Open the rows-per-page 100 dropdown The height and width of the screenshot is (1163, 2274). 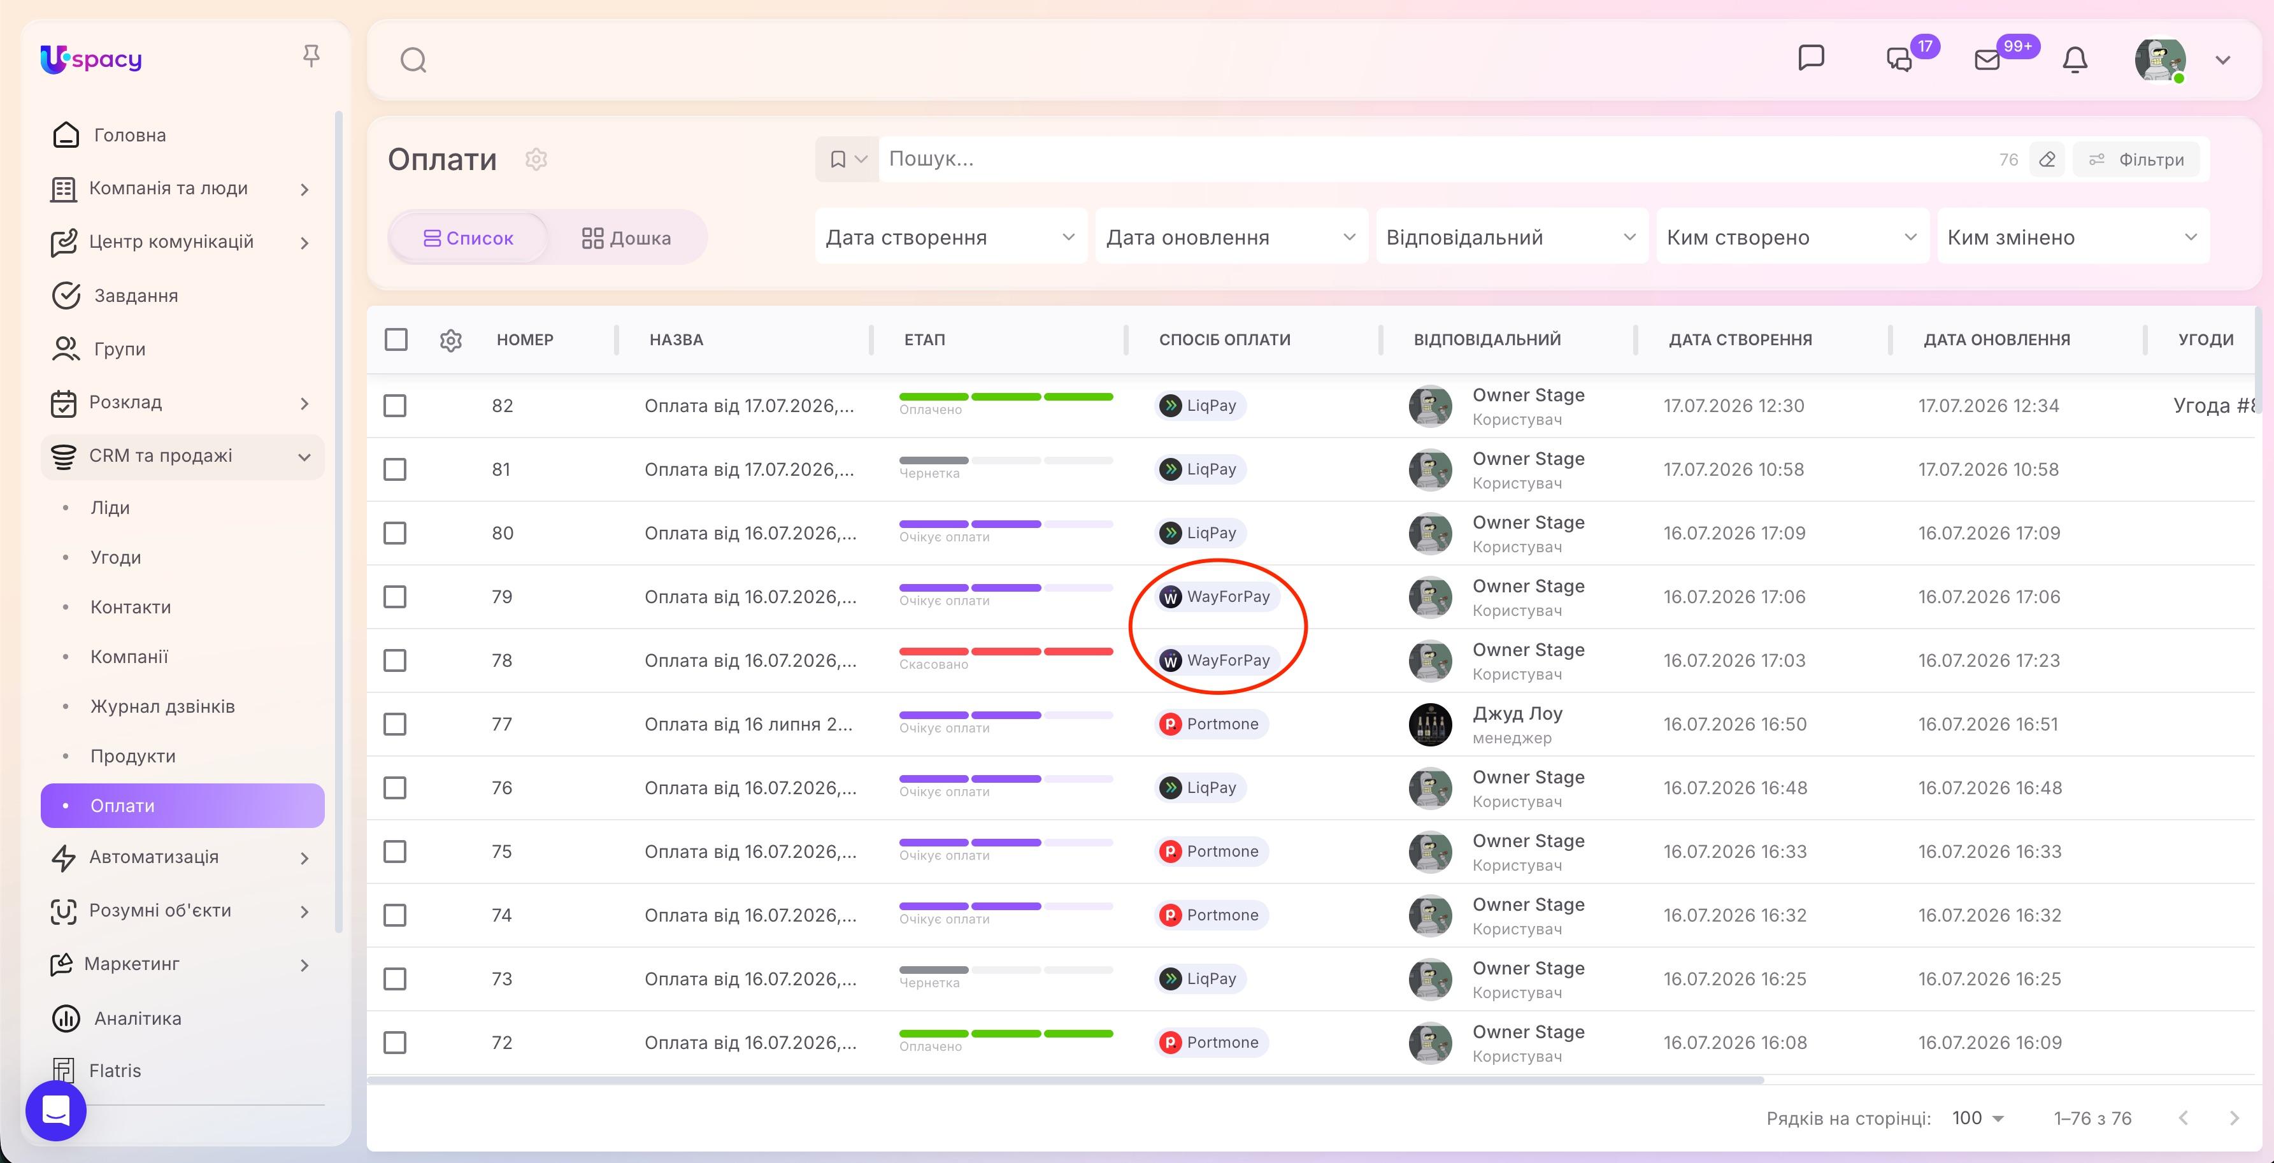coord(1977,1118)
